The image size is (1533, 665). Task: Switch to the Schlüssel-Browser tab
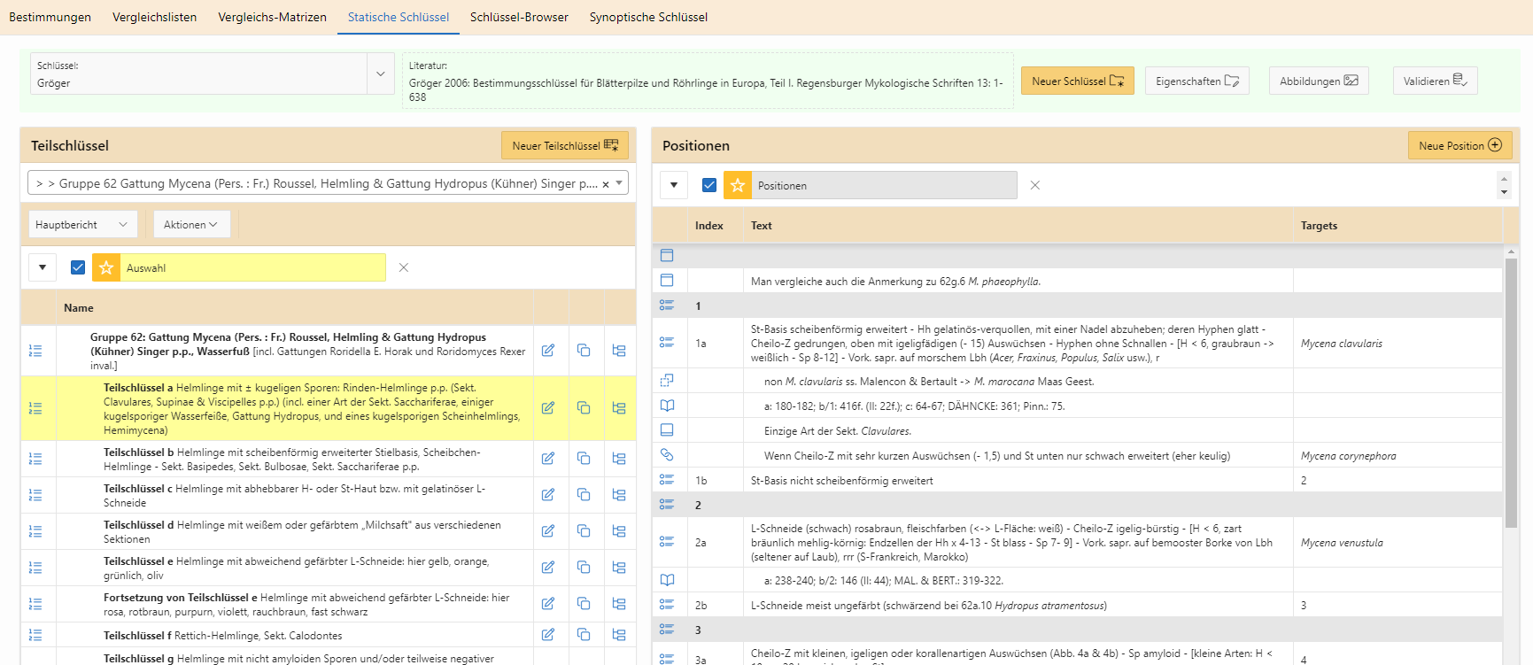(519, 17)
